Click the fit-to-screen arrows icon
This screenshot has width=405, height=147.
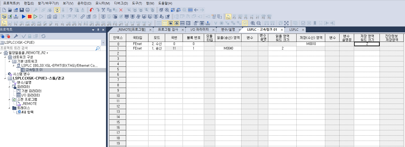(286, 23)
